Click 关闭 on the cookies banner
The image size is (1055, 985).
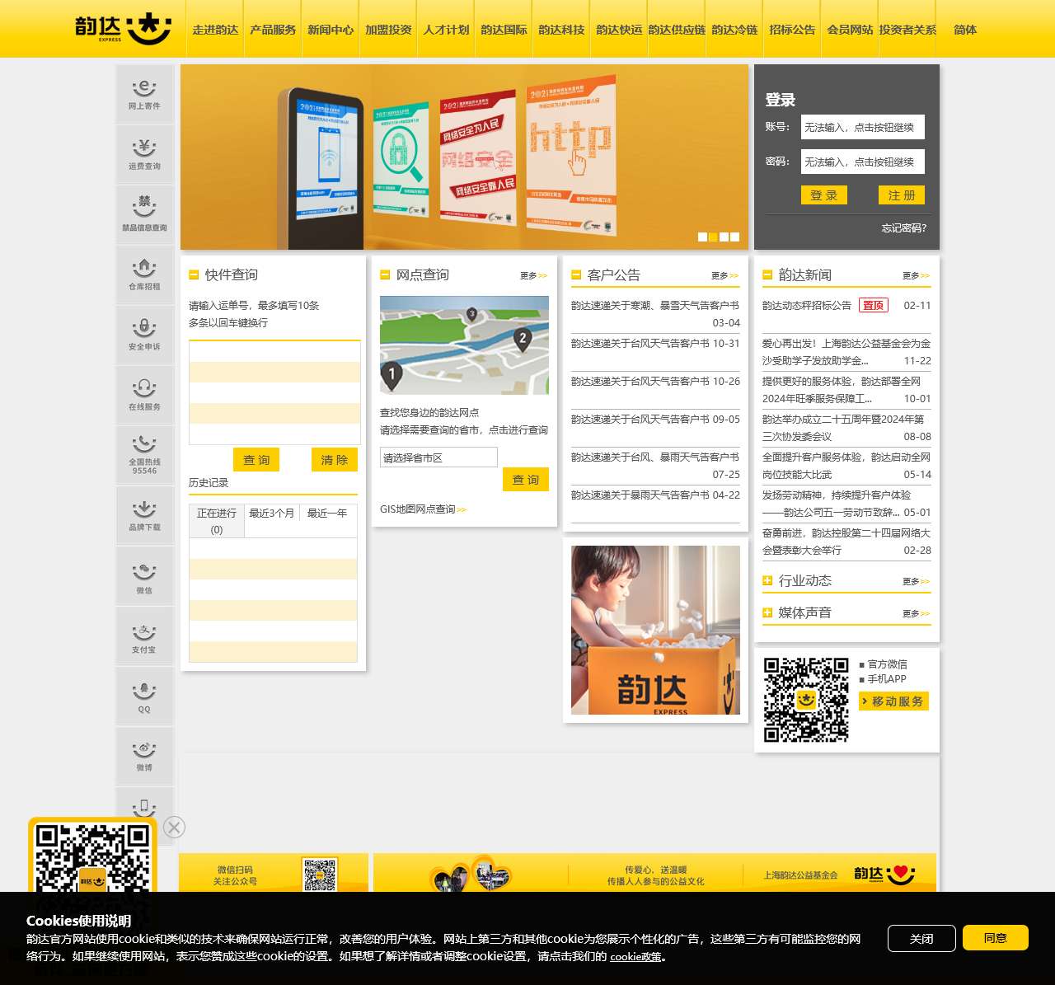921,938
